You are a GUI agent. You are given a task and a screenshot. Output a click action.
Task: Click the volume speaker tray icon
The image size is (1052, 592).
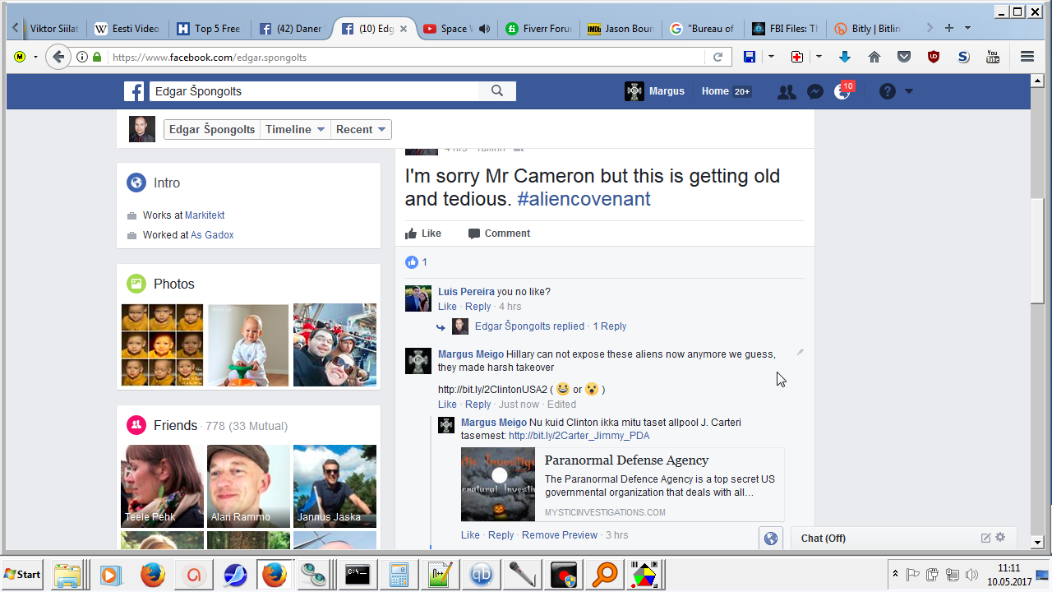click(971, 574)
